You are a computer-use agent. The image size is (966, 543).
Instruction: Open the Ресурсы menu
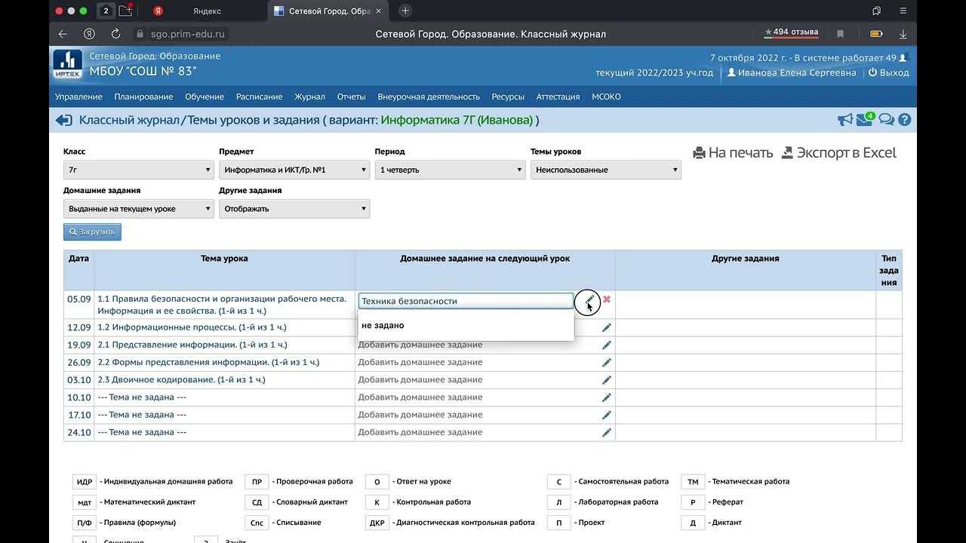coord(508,97)
